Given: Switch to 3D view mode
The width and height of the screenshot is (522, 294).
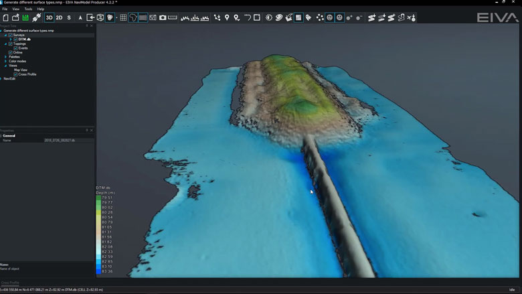Looking at the screenshot, I should coord(50,17).
